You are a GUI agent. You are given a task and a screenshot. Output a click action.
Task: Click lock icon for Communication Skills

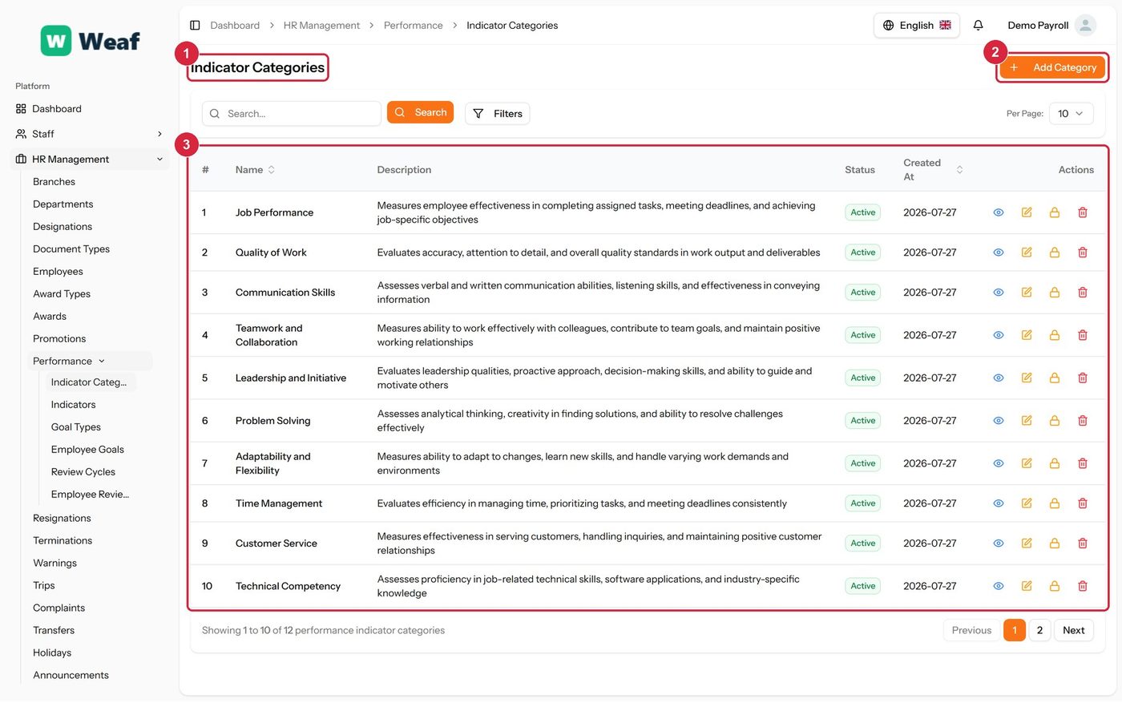(1055, 293)
